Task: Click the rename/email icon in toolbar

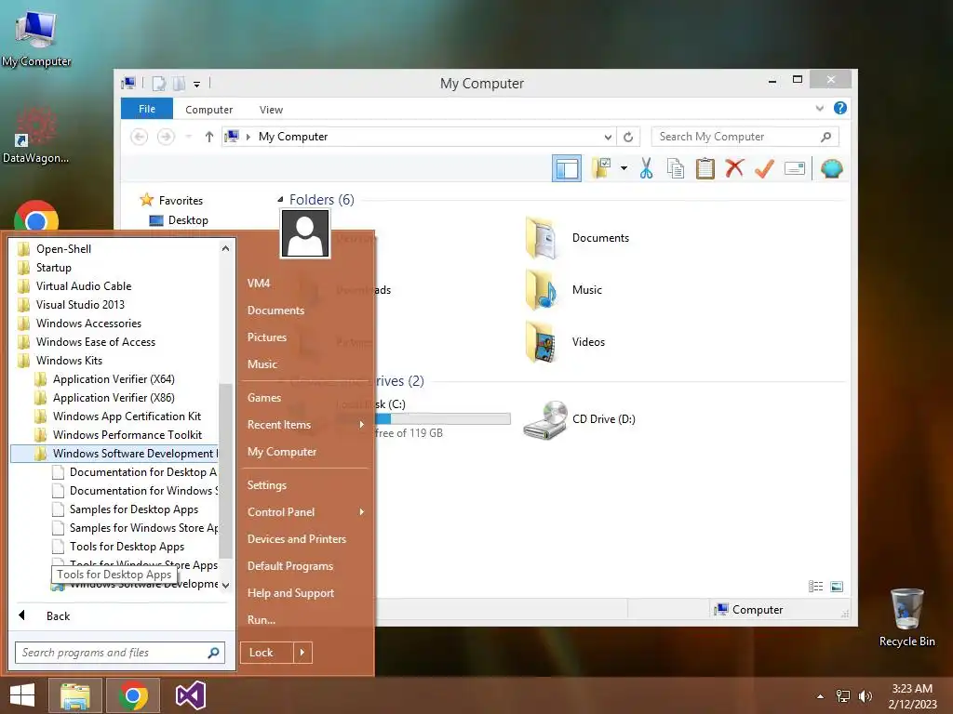Action: pyautogui.click(x=795, y=168)
